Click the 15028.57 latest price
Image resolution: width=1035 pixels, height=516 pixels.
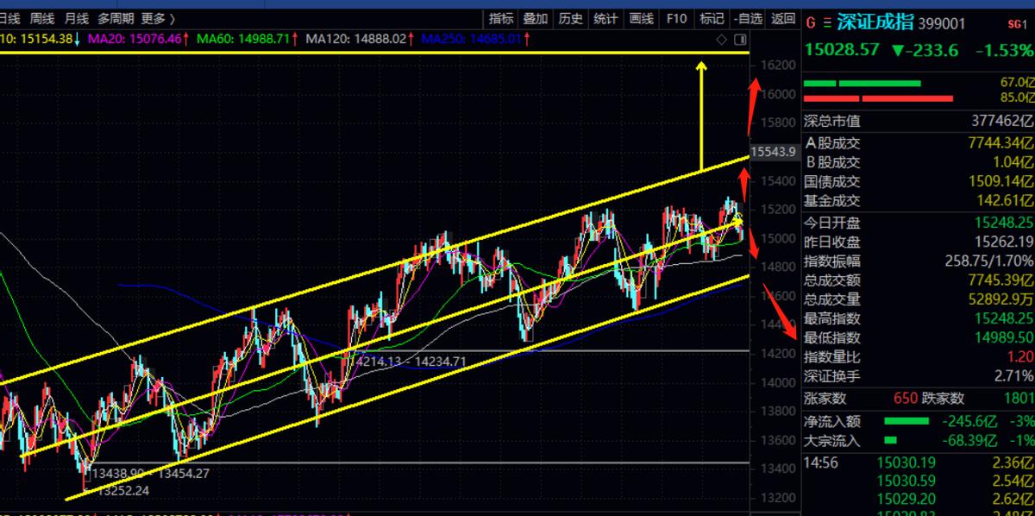click(x=842, y=49)
